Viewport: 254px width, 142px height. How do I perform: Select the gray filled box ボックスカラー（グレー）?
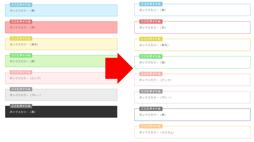(x=61, y=95)
